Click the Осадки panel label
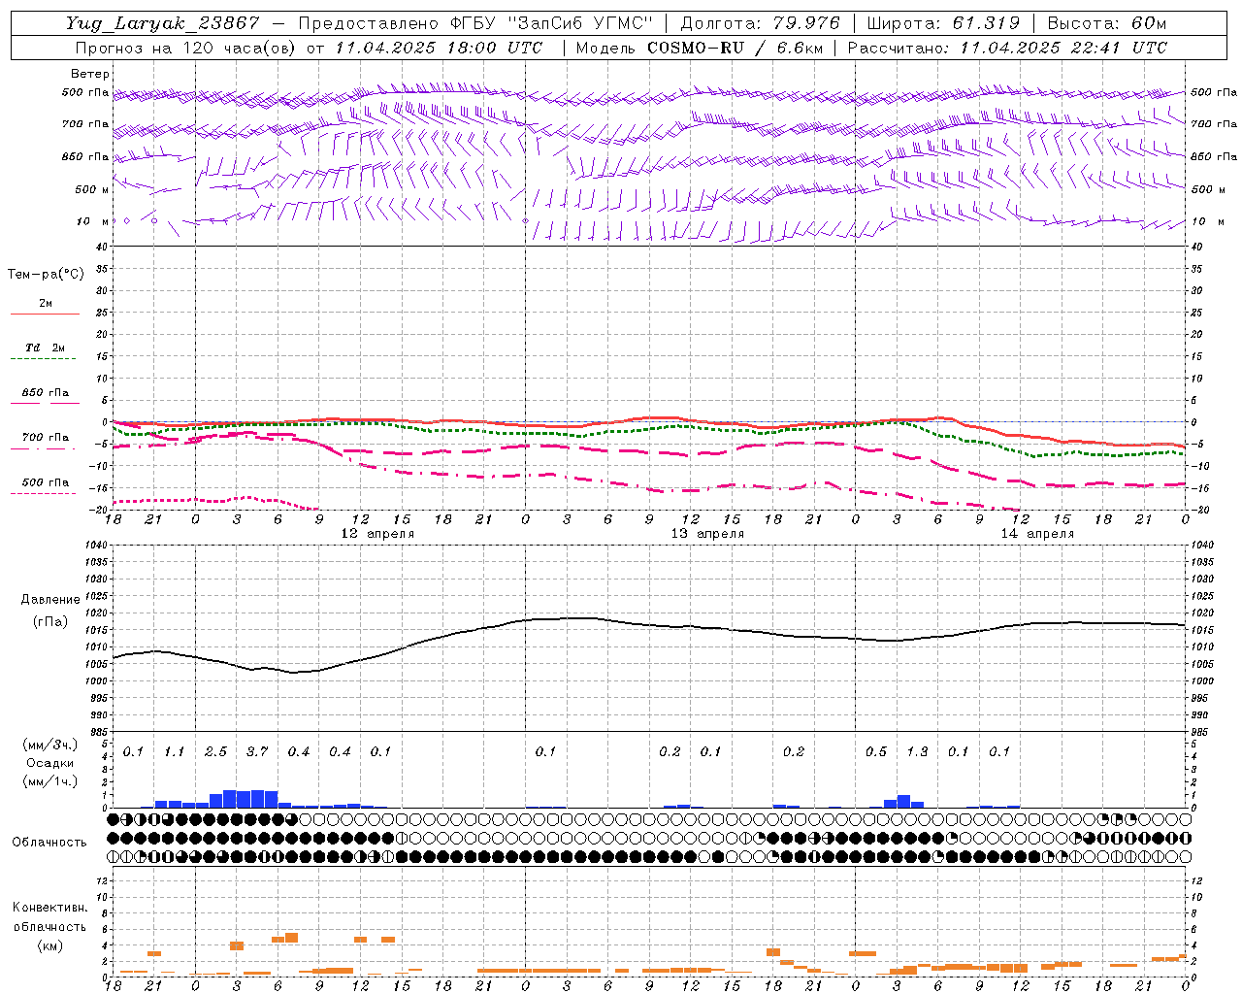 tap(49, 763)
